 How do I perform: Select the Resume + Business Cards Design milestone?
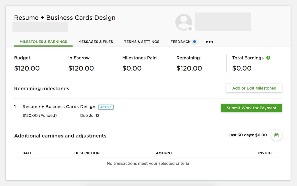coord(59,107)
